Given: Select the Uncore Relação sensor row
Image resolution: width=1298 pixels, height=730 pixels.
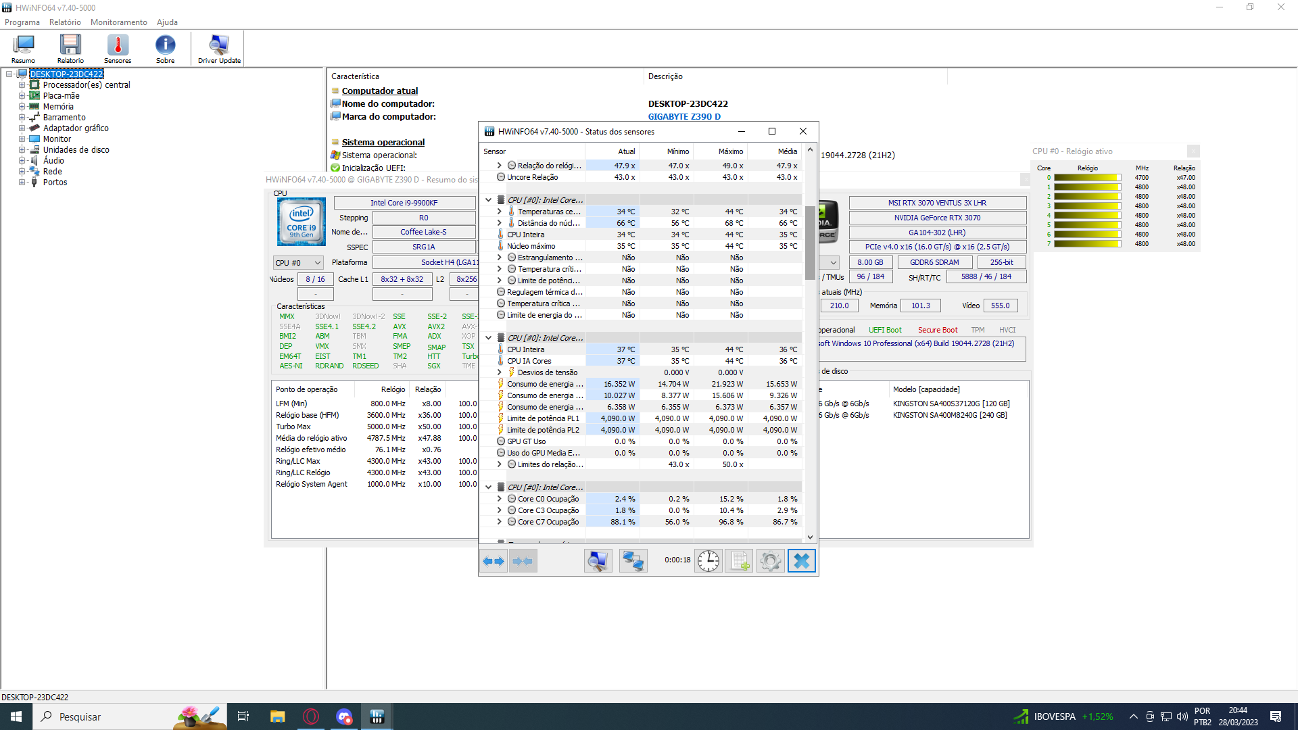Looking at the screenshot, I should tap(641, 177).
